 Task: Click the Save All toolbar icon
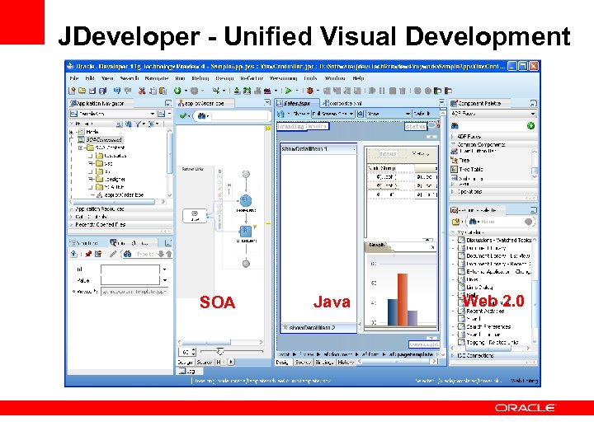[102, 91]
